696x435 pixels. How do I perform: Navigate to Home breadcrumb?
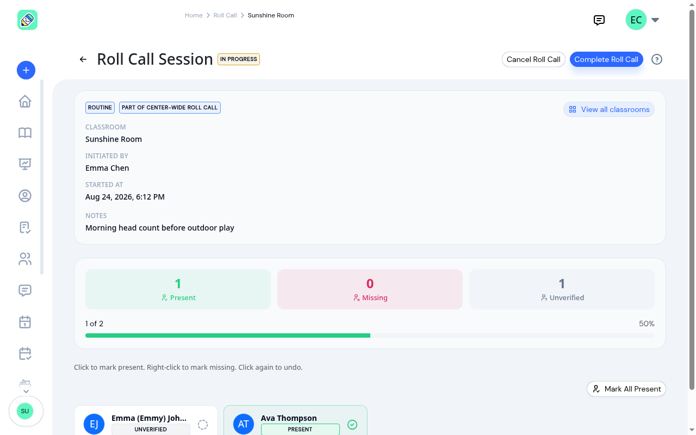click(x=194, y=15)
